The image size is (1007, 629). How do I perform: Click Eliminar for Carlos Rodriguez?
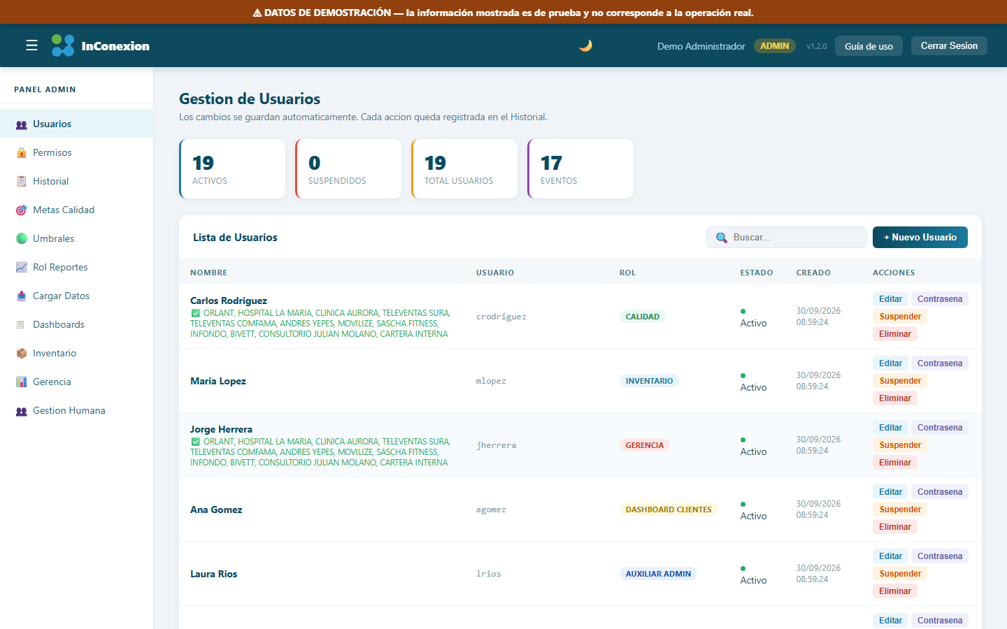click(895, 334)
